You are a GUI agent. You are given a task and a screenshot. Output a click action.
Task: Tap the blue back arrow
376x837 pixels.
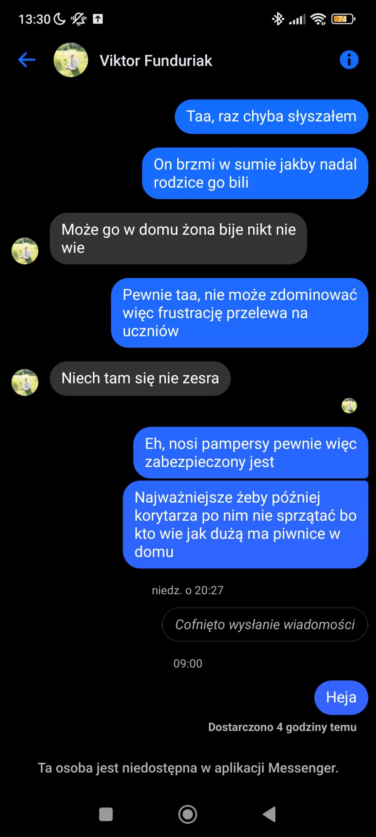[x=27, y=60]
